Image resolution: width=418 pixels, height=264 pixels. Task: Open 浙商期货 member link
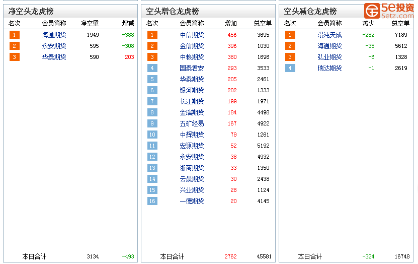(x=192, y=168)
